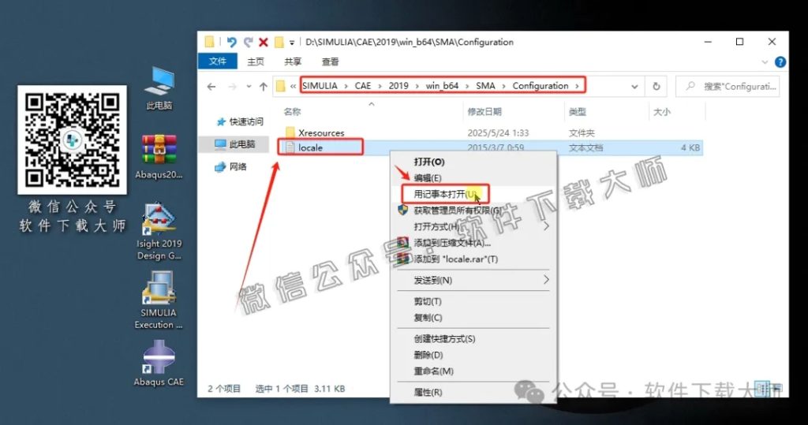Viewport: 808px width, 425px height.
Task: Choose 删除(D) in context menu
Action: pos(473,355)
